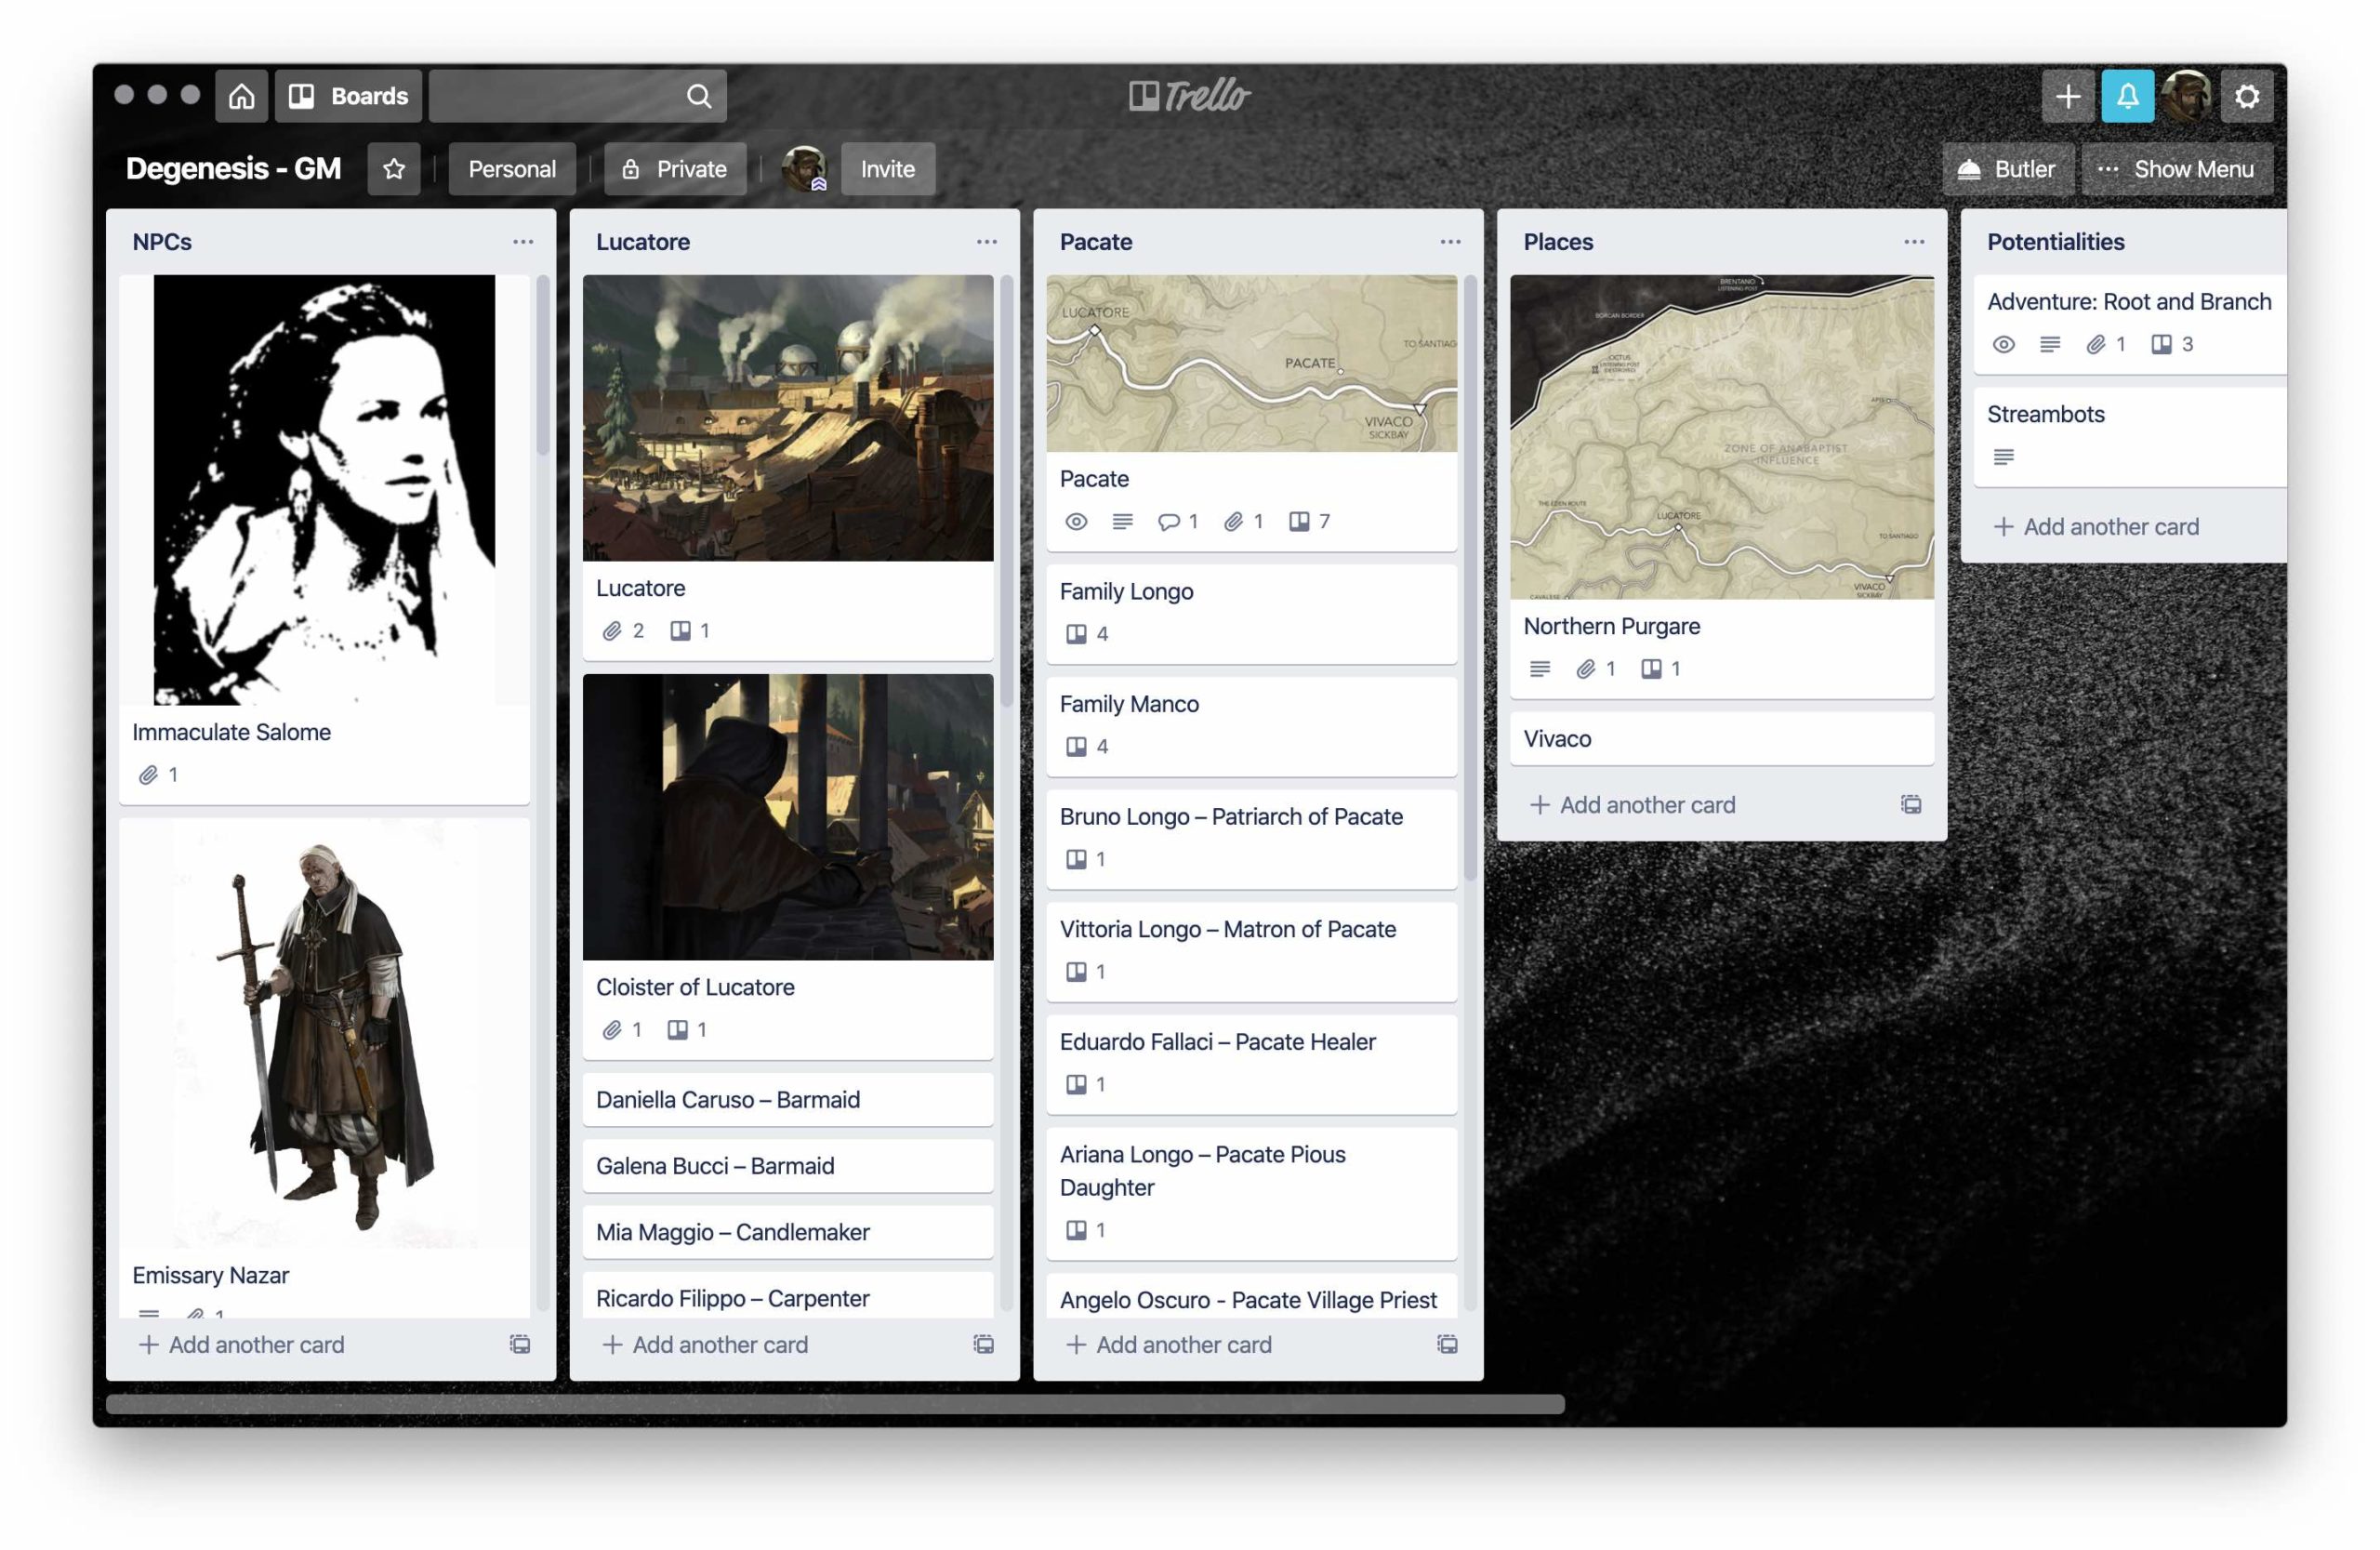The width and height of the screenshot is (2380, 1550).
Task: Open Ricardo Filippo – Carpenter card
Action: 788,1296
